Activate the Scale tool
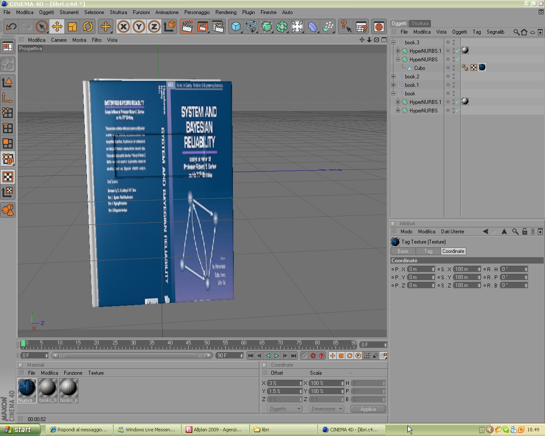 pos(72,27)
